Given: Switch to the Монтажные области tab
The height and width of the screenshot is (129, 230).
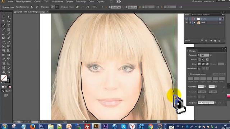Looking at the screenshot, I should coord(201,15).
